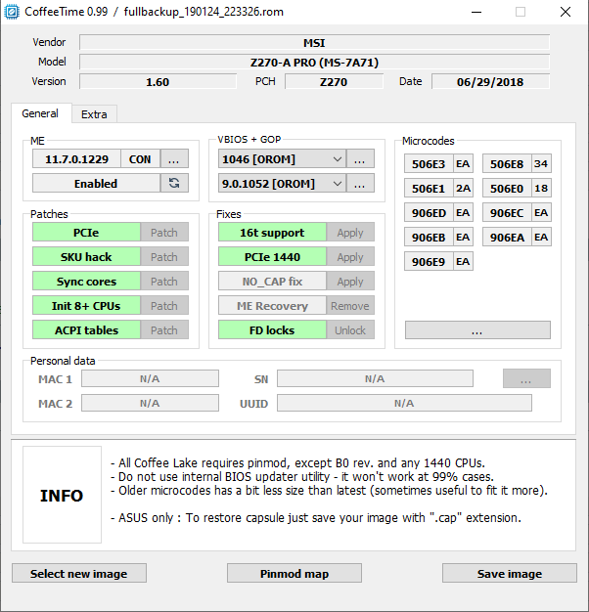Screen dimensions: 589x612
Task: Select the General tab
Action: 40,113
